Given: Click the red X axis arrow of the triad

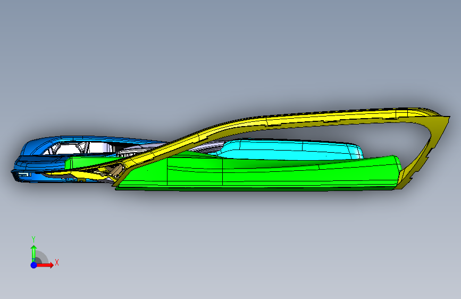Looking at the screenshot, I should coord(45,265).
